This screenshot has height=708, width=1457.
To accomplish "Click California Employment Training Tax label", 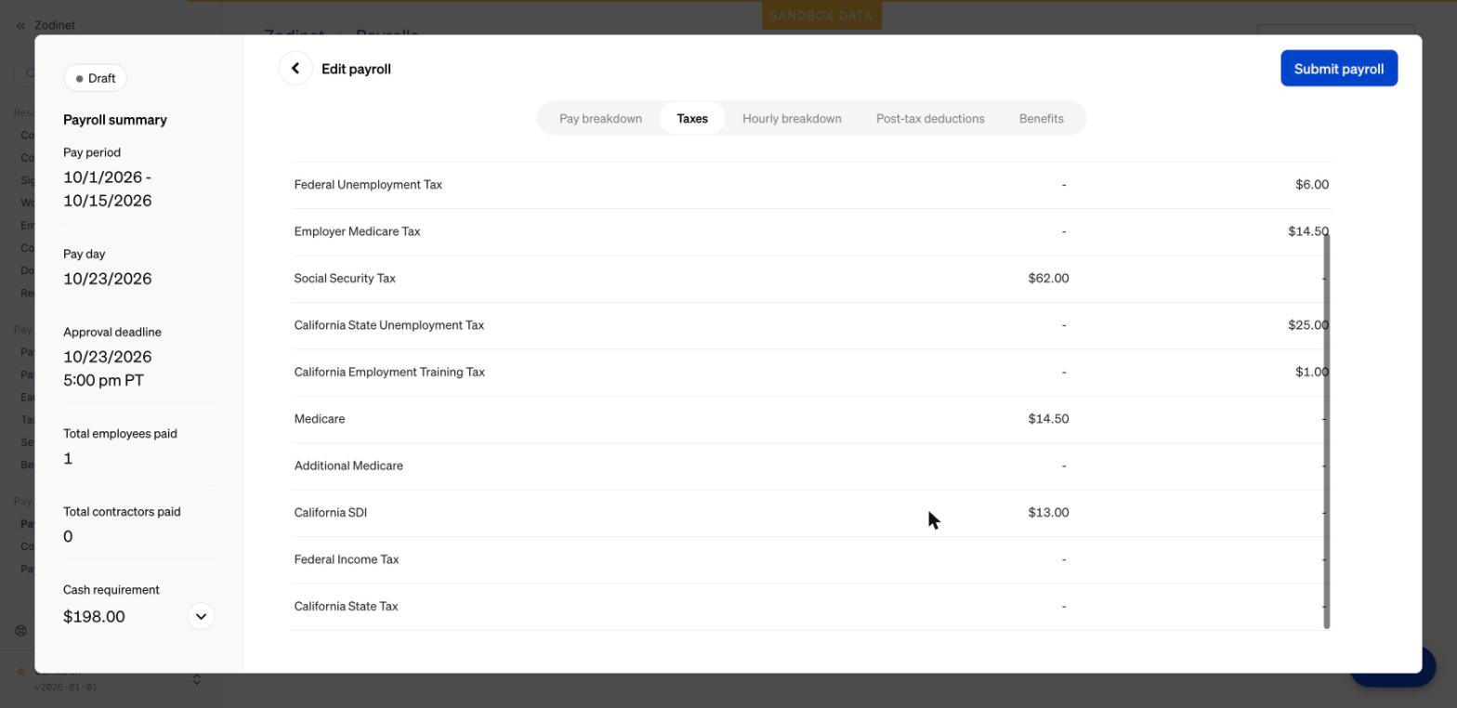I will tap(389, 373).
